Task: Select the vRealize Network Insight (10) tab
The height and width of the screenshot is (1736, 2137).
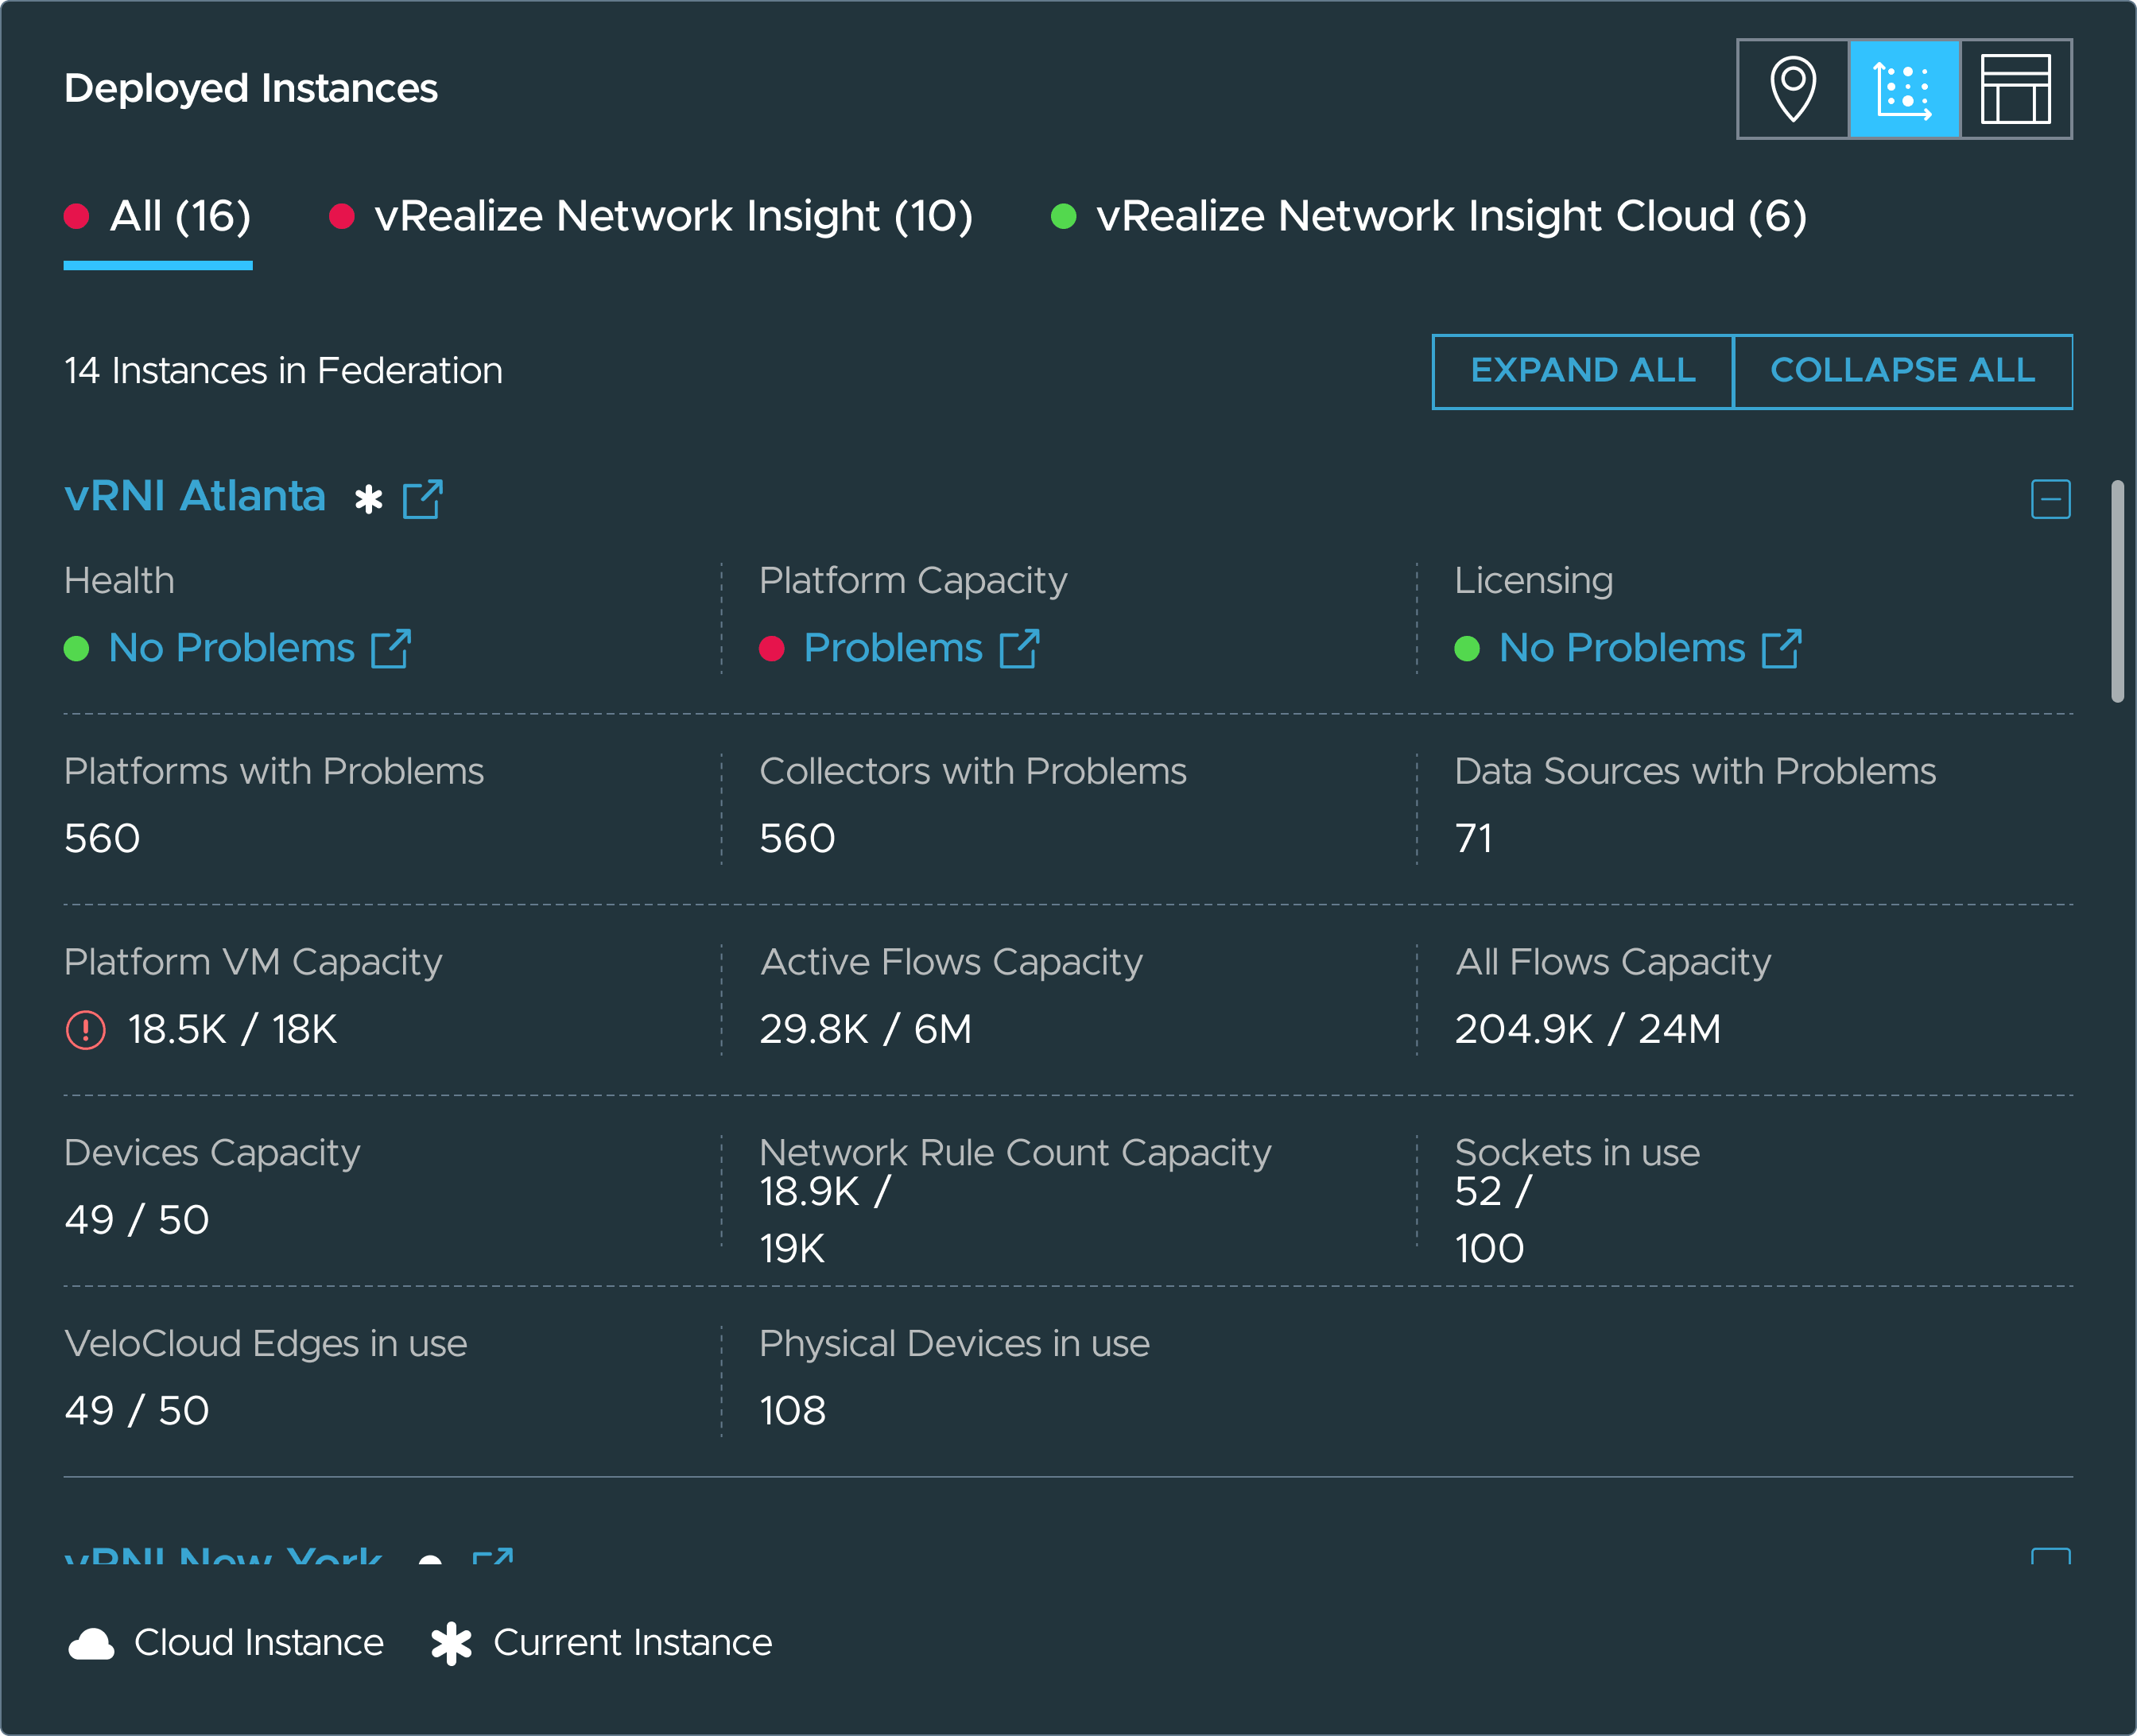Action: [651, 217]
